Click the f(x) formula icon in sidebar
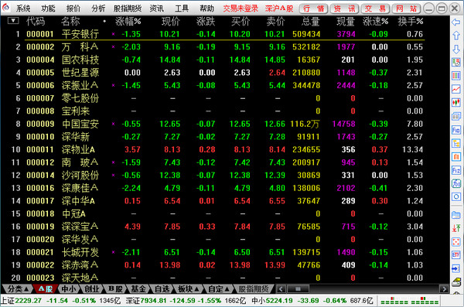 click(x=456, y=183)
